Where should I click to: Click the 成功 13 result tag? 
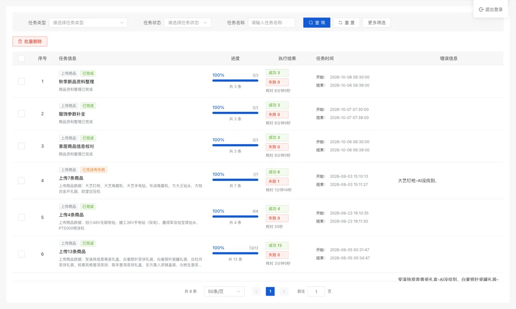pyautogui.click(x=277, y=245)
